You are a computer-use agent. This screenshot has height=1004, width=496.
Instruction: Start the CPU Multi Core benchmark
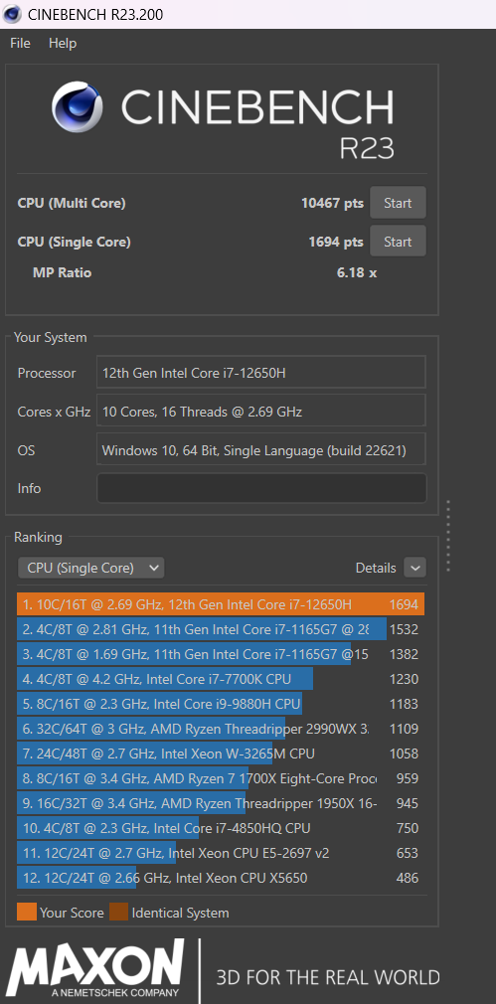point(398,203)
